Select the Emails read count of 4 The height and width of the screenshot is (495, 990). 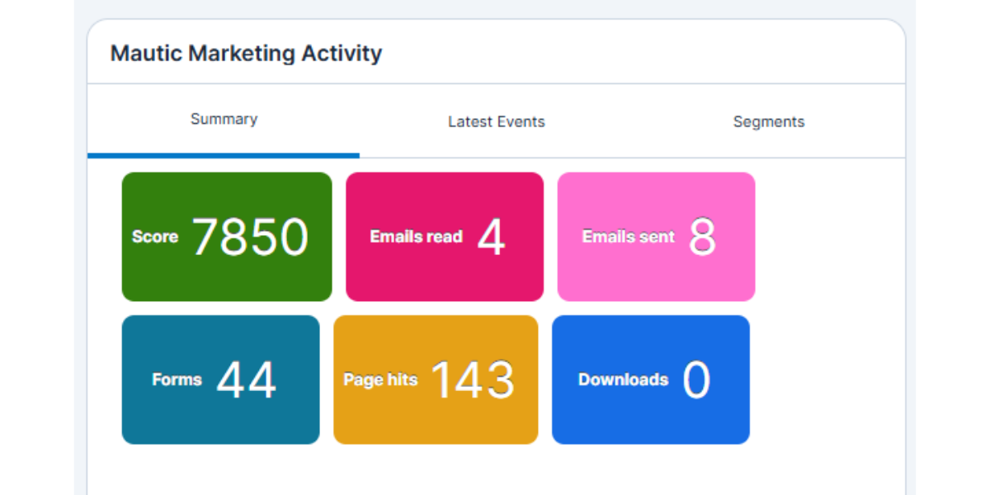[491, 238]
